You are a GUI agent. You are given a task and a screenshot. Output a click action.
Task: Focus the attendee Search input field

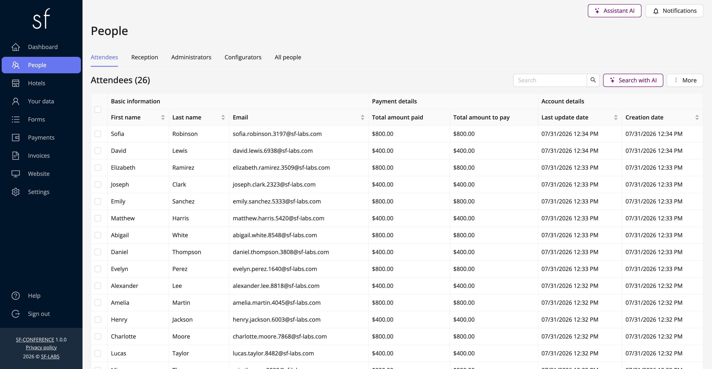click(550, 80)
